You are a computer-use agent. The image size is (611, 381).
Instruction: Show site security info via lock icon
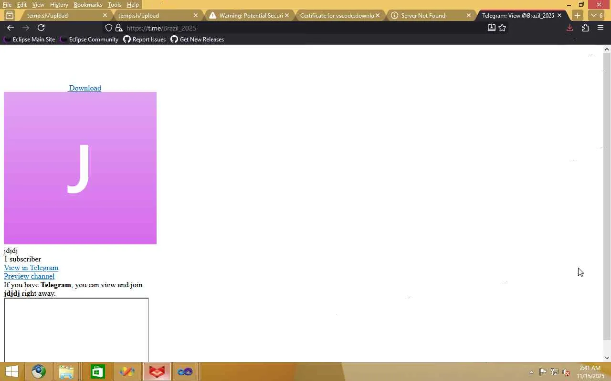click(119, 28)
